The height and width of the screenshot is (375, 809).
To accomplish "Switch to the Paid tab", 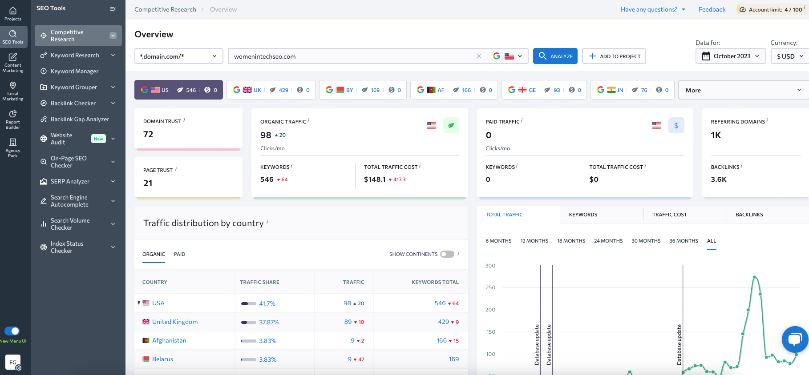I will tap(179, 254).
